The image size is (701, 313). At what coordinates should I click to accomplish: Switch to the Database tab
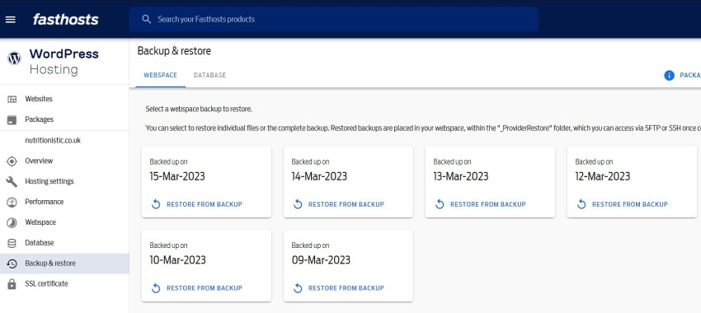[x=209, y=75]
